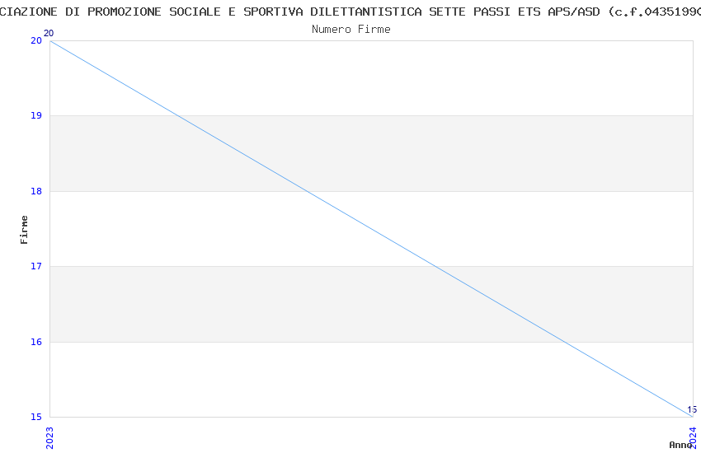This screenshot has width=701, height=453.
Task: Click the y-axis tick label 17
Action: (x=36, y=266)
